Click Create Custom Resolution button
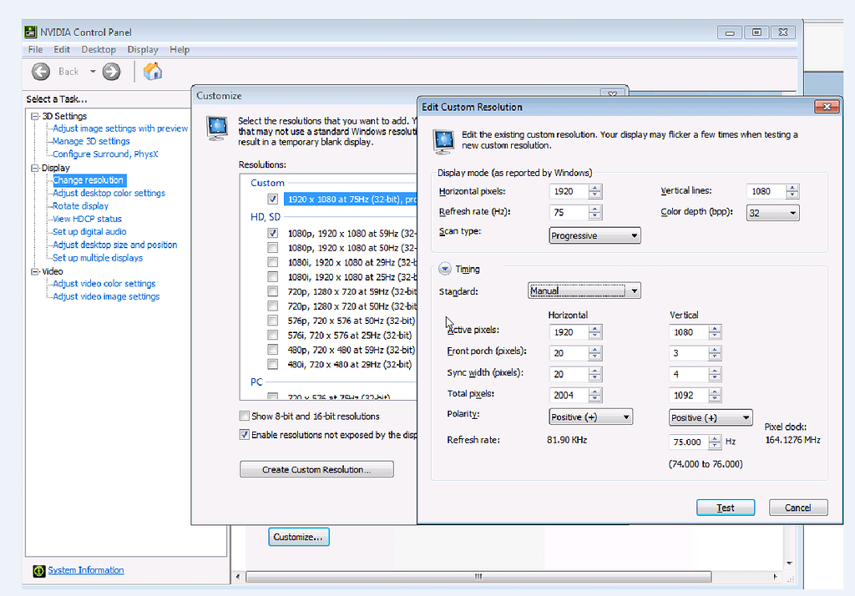 click(x=316, y=470)
